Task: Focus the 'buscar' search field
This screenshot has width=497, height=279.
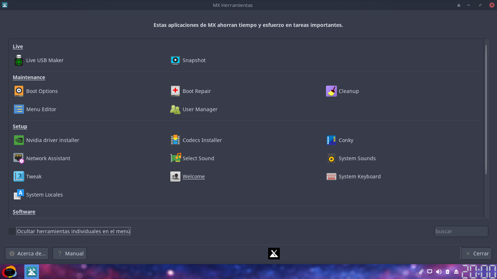Action: [461, 231]
